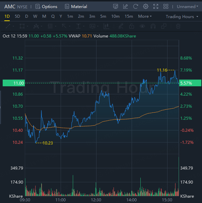
Task: Select the rectangle shape drawing tool
Action: tap(22, 26)
